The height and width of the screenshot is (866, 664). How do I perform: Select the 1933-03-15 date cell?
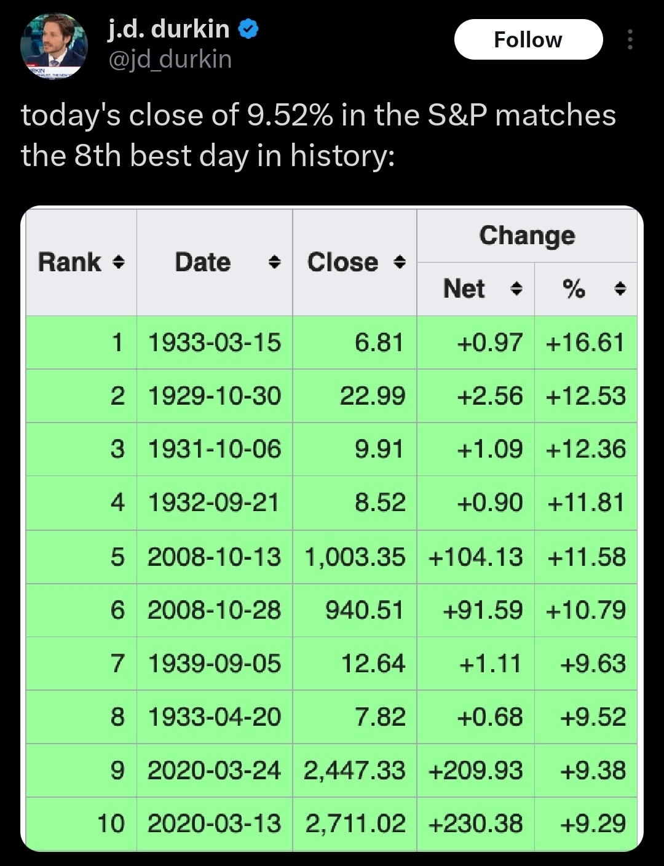(214, 343)
